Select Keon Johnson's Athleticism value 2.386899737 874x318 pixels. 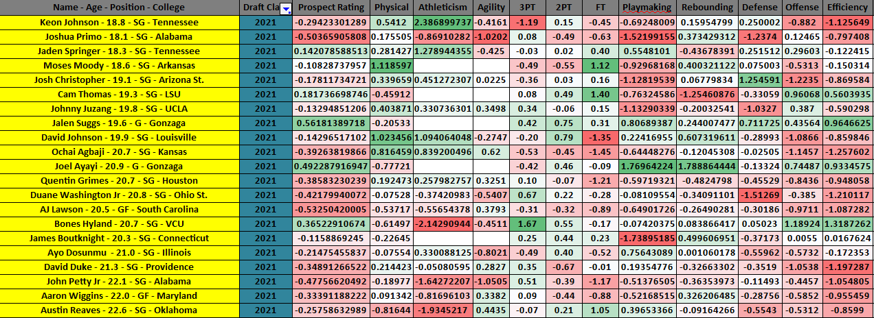click(442, 23)
